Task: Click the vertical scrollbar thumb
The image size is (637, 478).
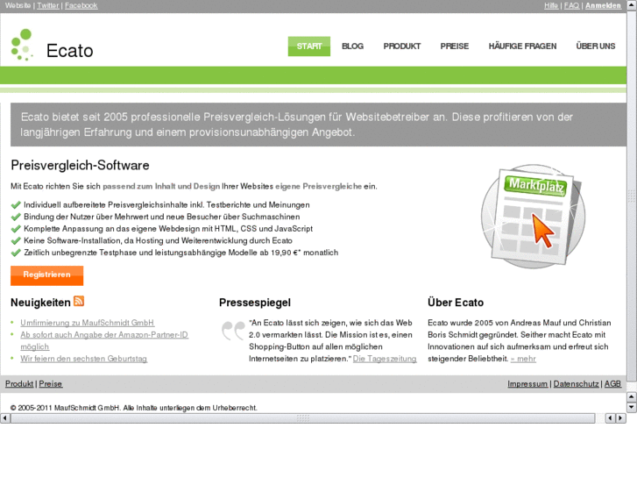Action: tap(632, 196)
